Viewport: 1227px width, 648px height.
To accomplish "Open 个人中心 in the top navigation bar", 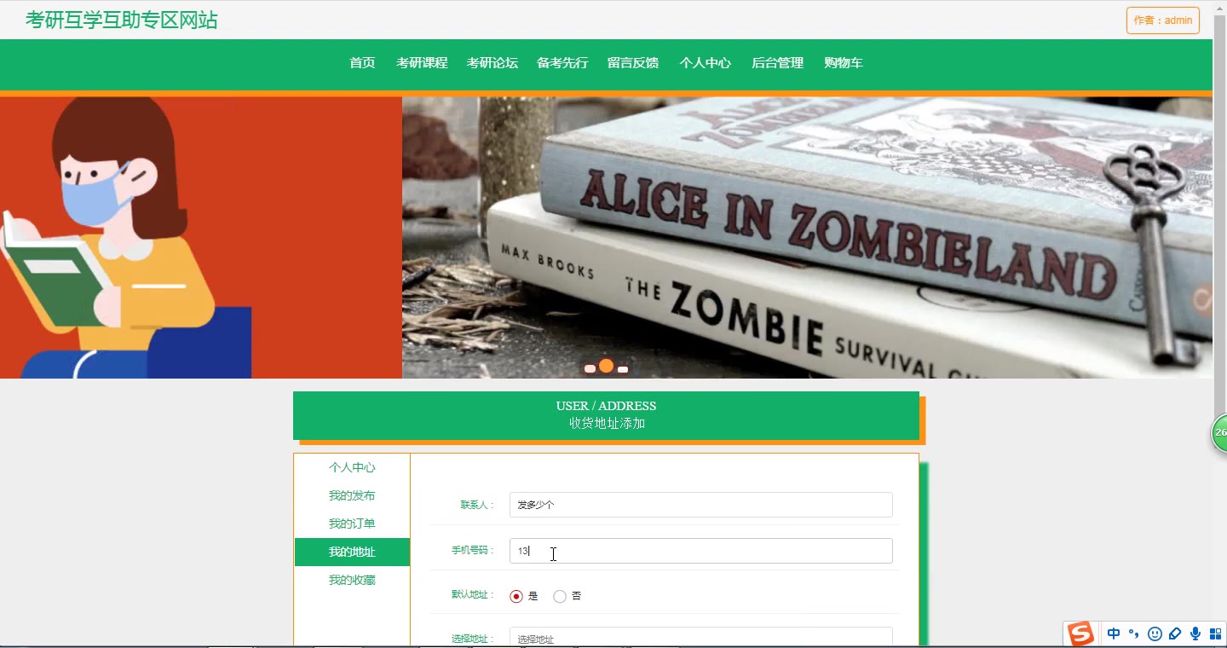I will click(706, 63).
